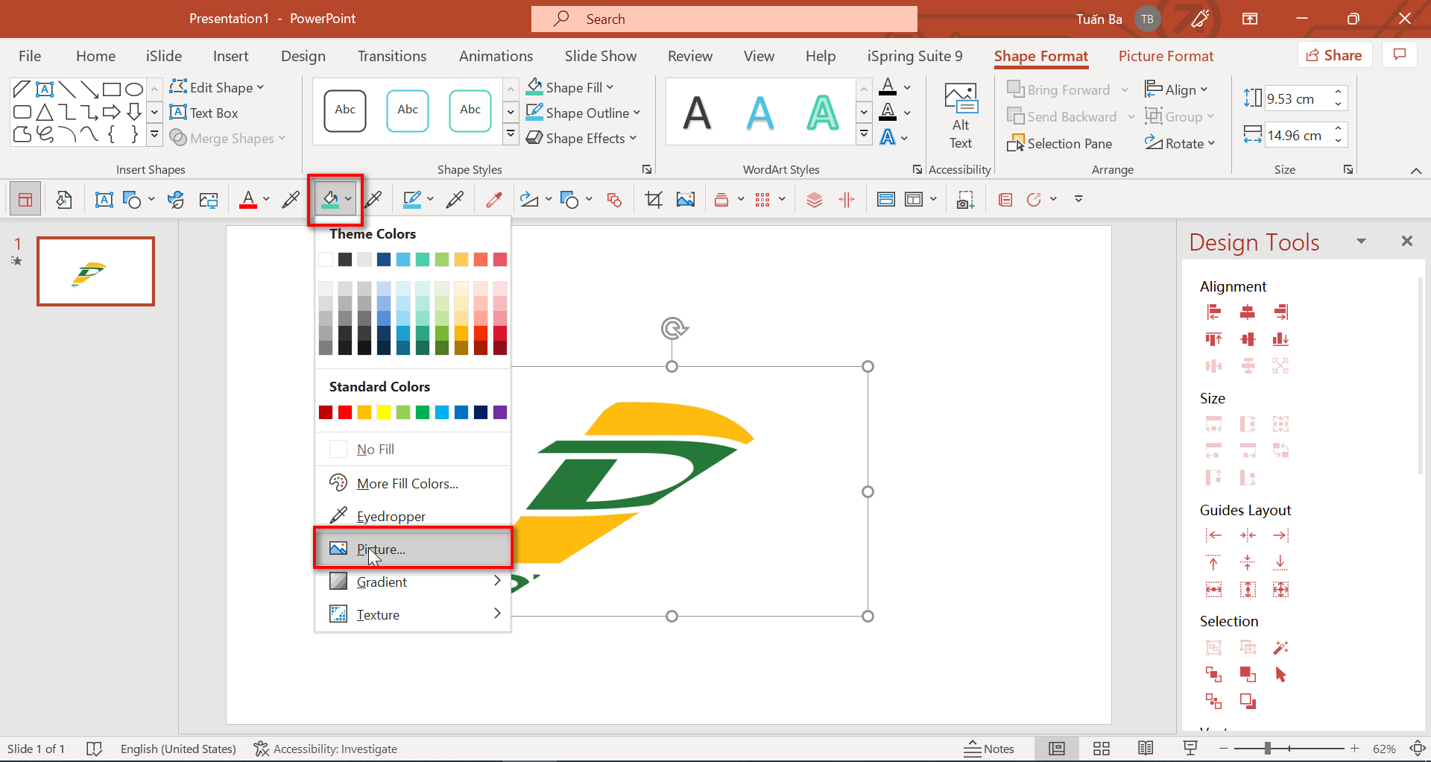Viewport: 1431px width, 762px height.
Task: Click the shape fill bucket in quick toolbar
Action: click(x=329, y=199)
